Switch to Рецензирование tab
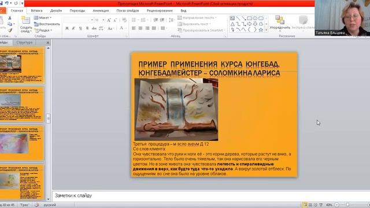 pos(160,10)
